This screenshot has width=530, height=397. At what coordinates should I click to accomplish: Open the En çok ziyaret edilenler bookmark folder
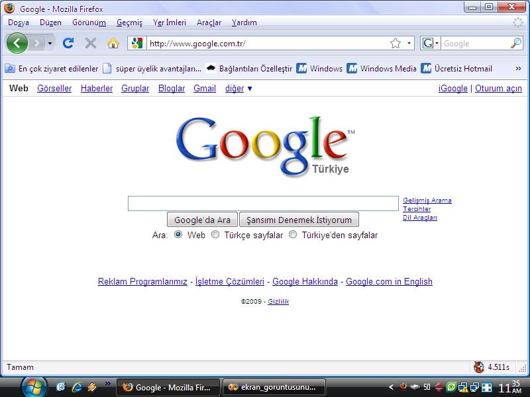[52, 69]
